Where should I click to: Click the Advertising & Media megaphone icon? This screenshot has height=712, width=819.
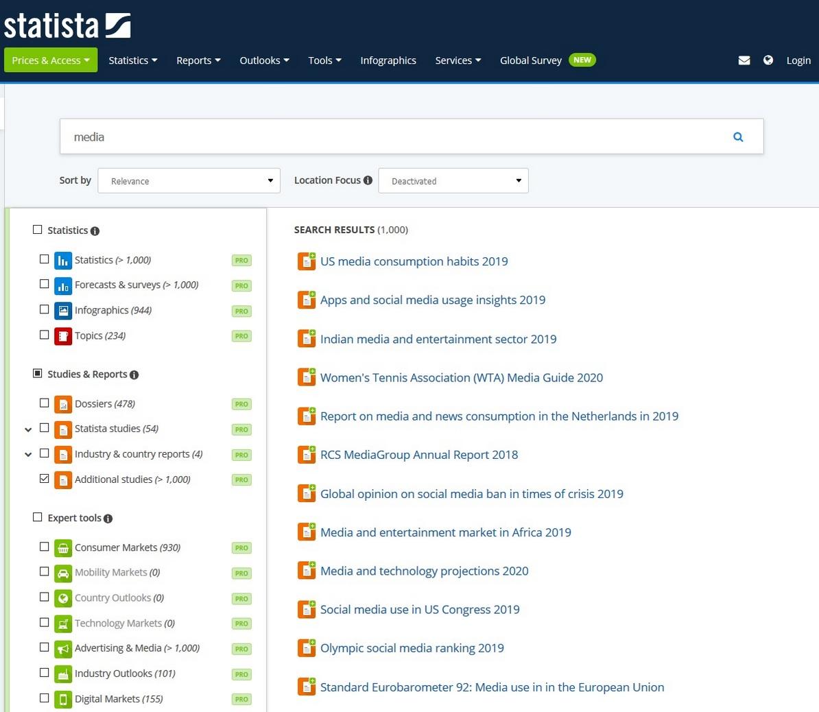pos(63,649)
